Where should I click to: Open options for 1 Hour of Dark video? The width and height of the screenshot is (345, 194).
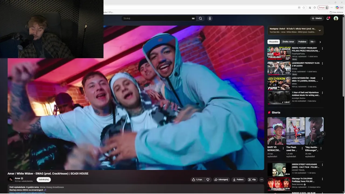click(322, 93)
